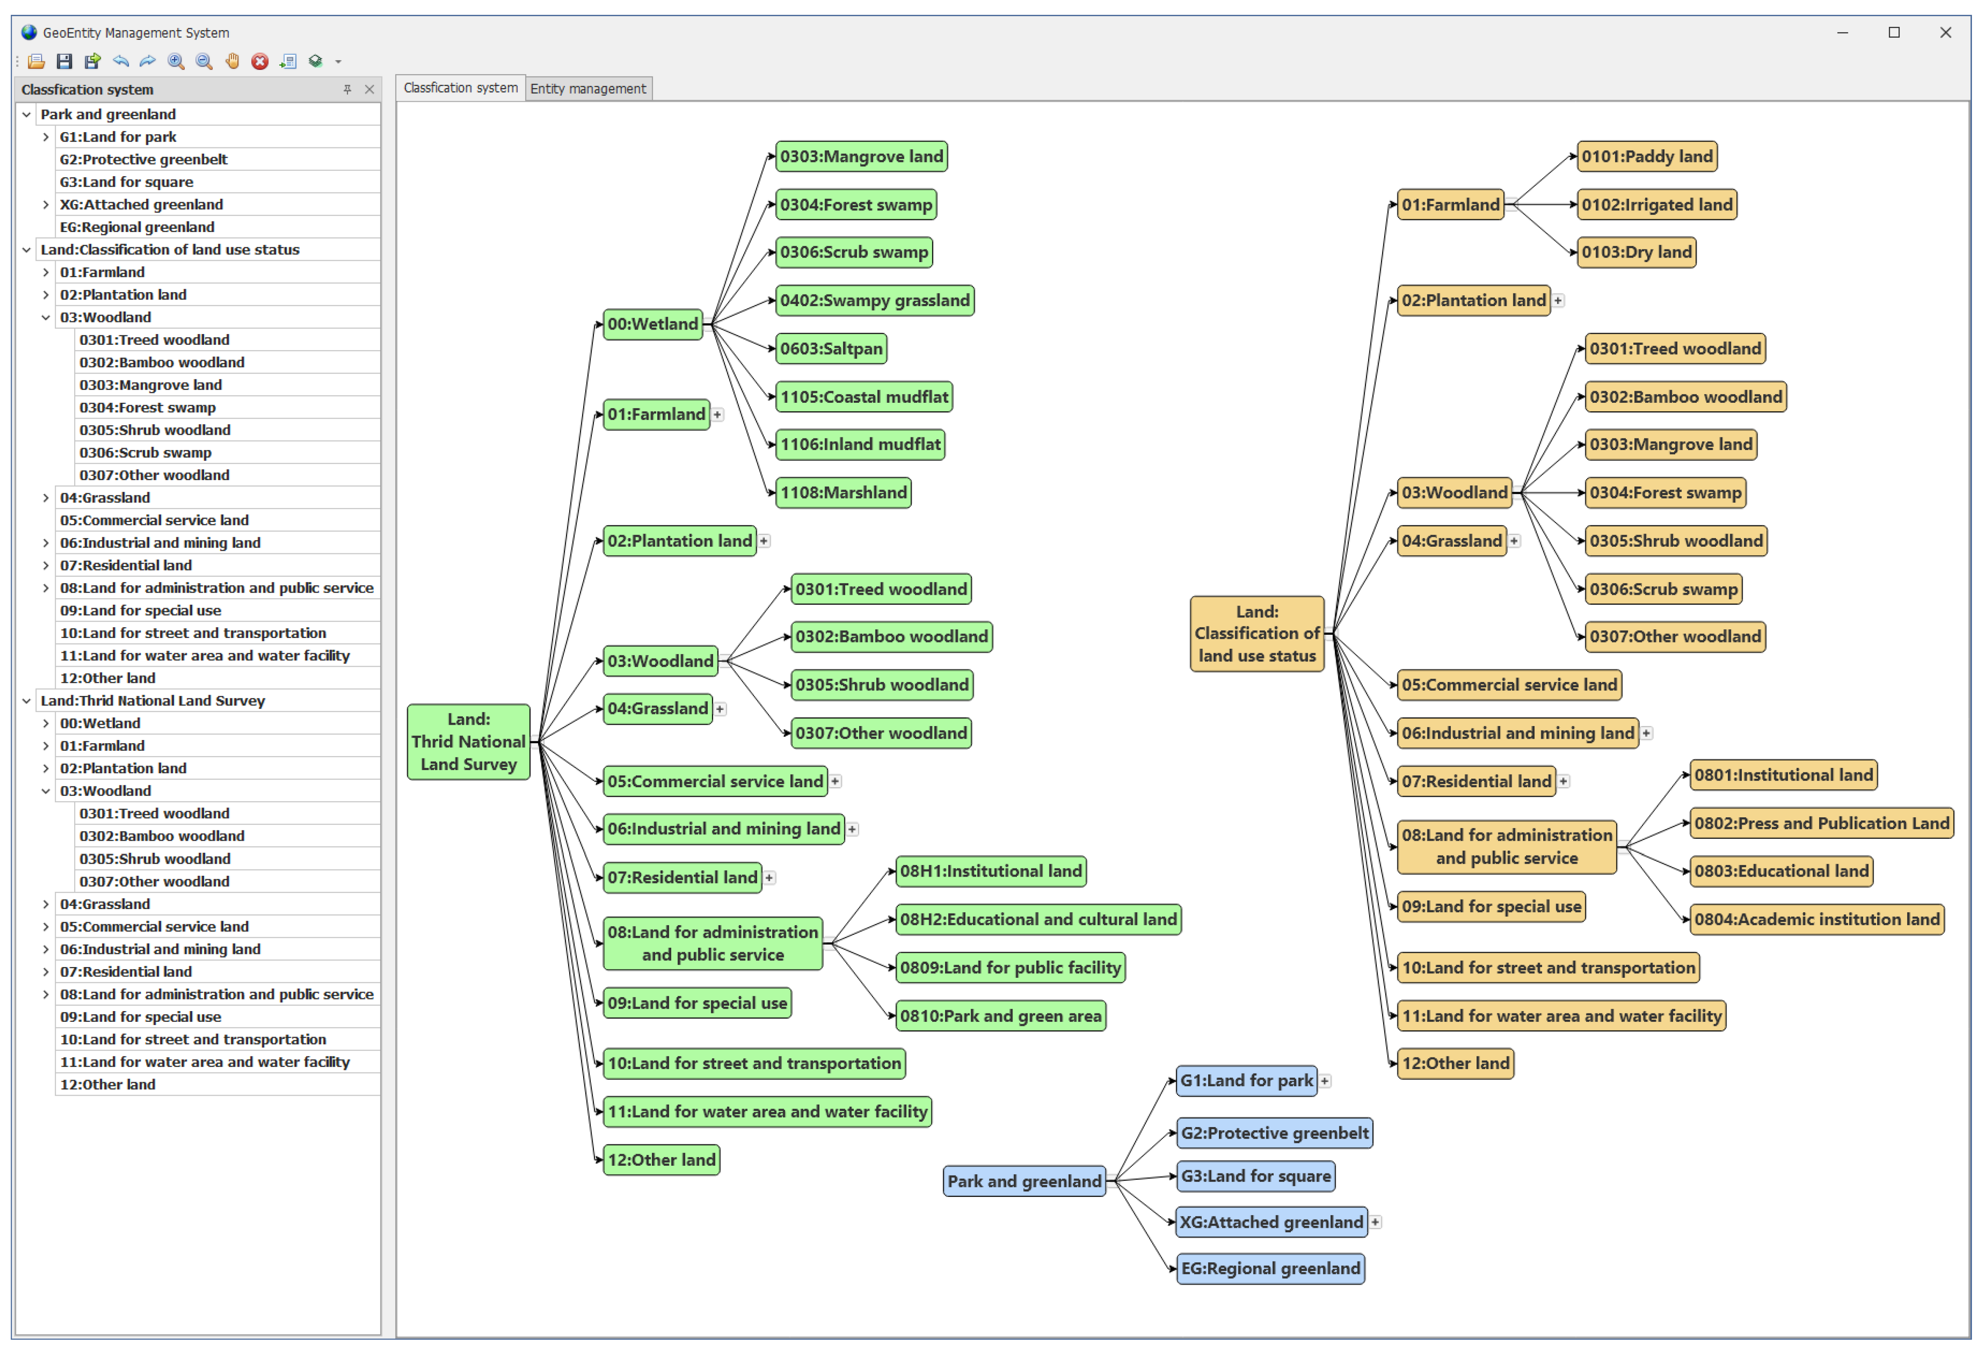Expand the plus beside XG:Attached greenland node
This screenshot has width=1985, height=1355.
pyautogui.click(x=1376, y=1223)
